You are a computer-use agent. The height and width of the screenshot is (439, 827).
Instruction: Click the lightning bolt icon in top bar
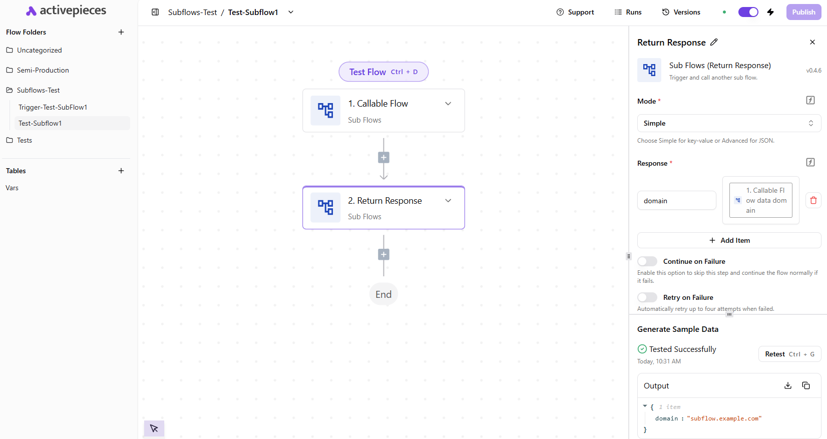coord(770,12)
